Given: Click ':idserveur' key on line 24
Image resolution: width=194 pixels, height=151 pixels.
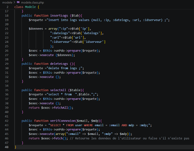Looking at the screenshot, I should (61, 42).
